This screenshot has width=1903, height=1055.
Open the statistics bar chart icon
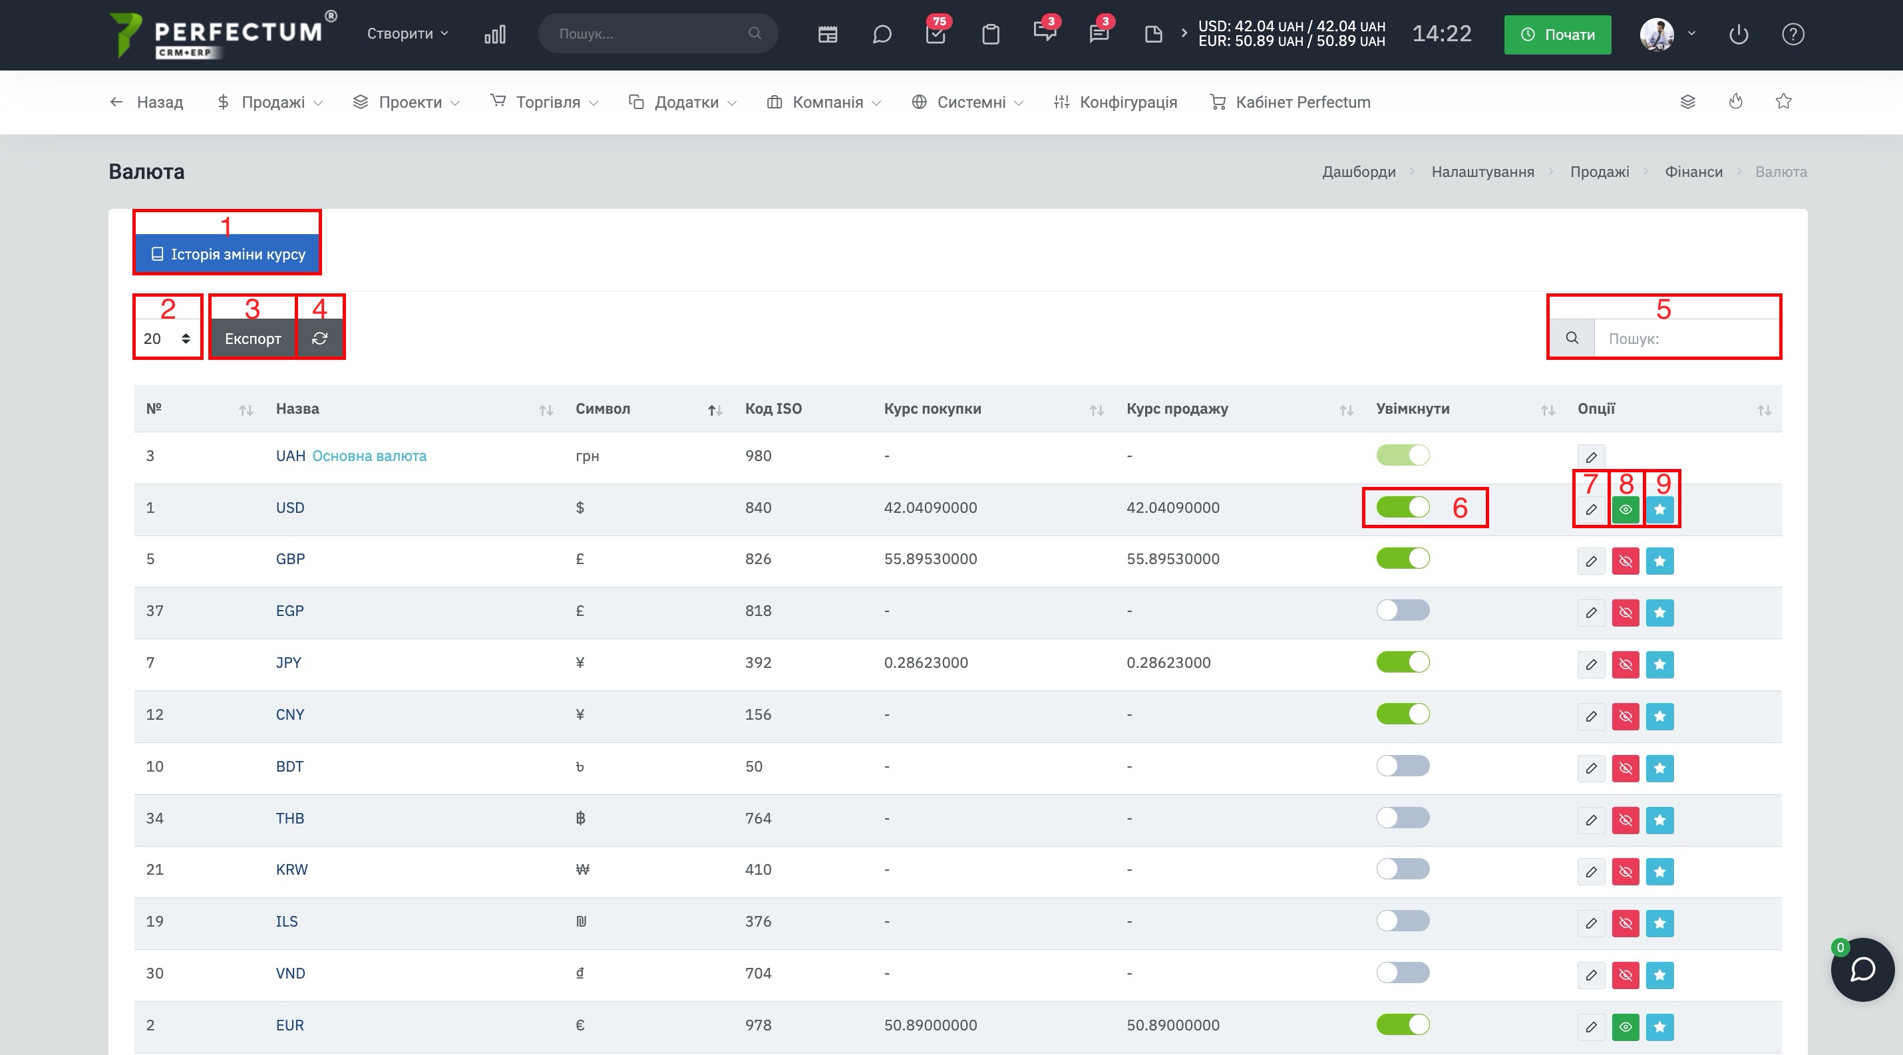tap(495, 34)
